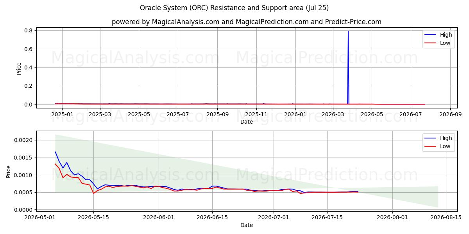Click the 'Price' y-axis label of the bottom chart
Screen dimensions: 469x234
9,171
